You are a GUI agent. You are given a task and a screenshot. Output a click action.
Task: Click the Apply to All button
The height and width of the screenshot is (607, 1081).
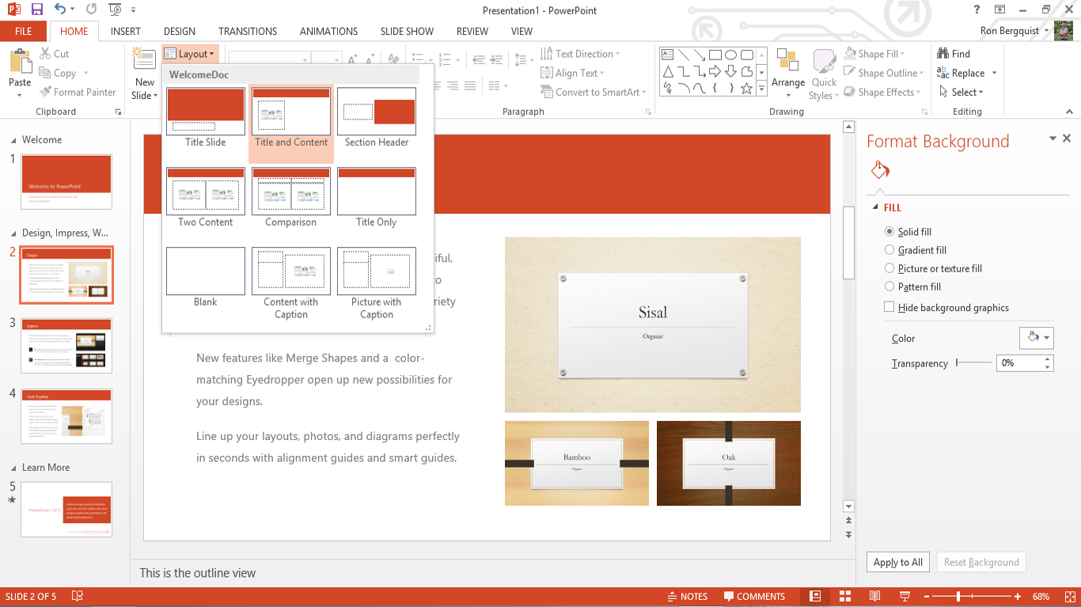(897, 562)
